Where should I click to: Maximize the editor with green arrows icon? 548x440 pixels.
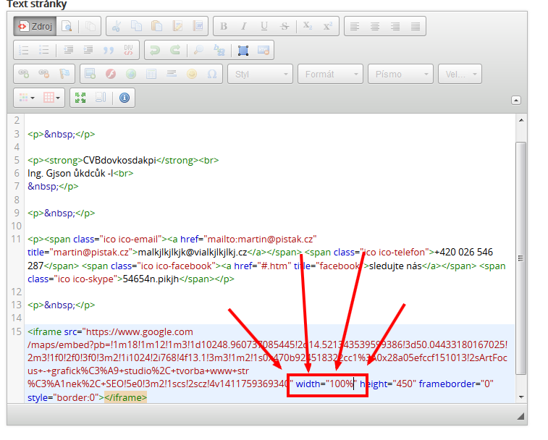coord(80,98)
